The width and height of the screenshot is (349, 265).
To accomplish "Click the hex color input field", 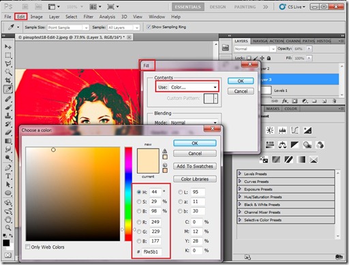I will click(152, 251).
